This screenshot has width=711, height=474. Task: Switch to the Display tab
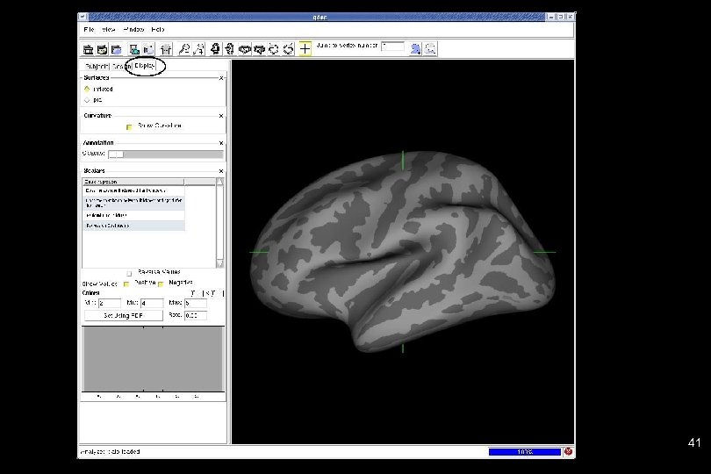145,66
